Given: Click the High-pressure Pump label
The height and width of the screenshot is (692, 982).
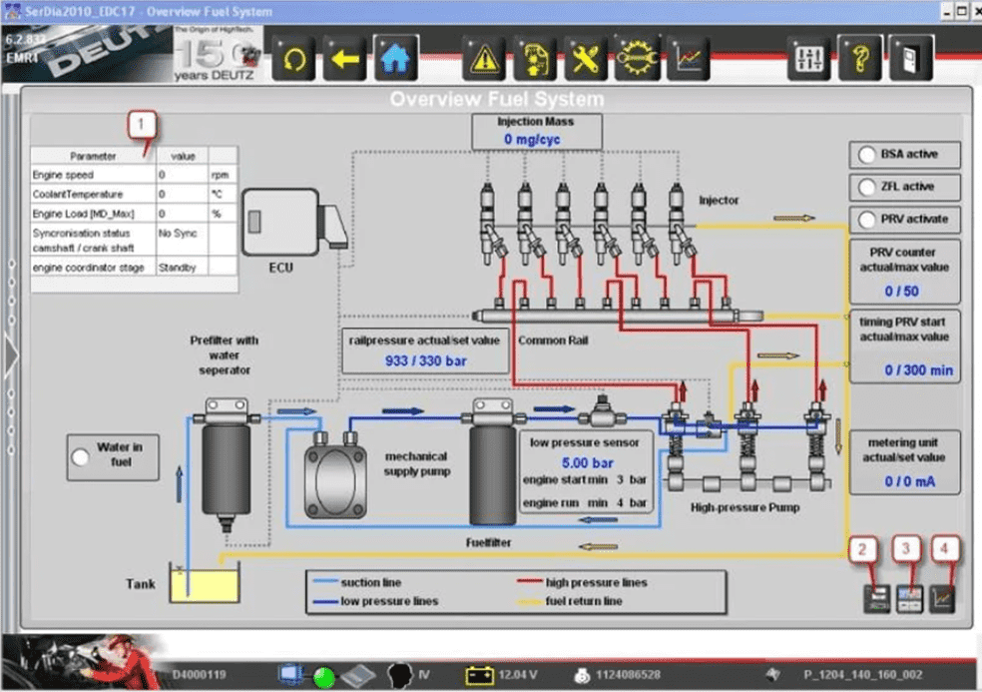Looking at the screenshot, I should [x=744, y=507].
